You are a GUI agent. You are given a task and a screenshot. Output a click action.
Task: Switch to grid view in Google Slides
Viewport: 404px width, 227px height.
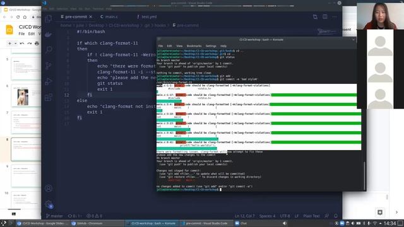point(14,214)
